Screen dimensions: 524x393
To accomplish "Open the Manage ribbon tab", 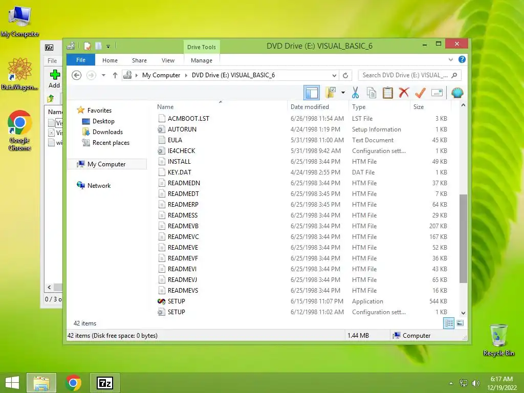I will pos(202,60).
